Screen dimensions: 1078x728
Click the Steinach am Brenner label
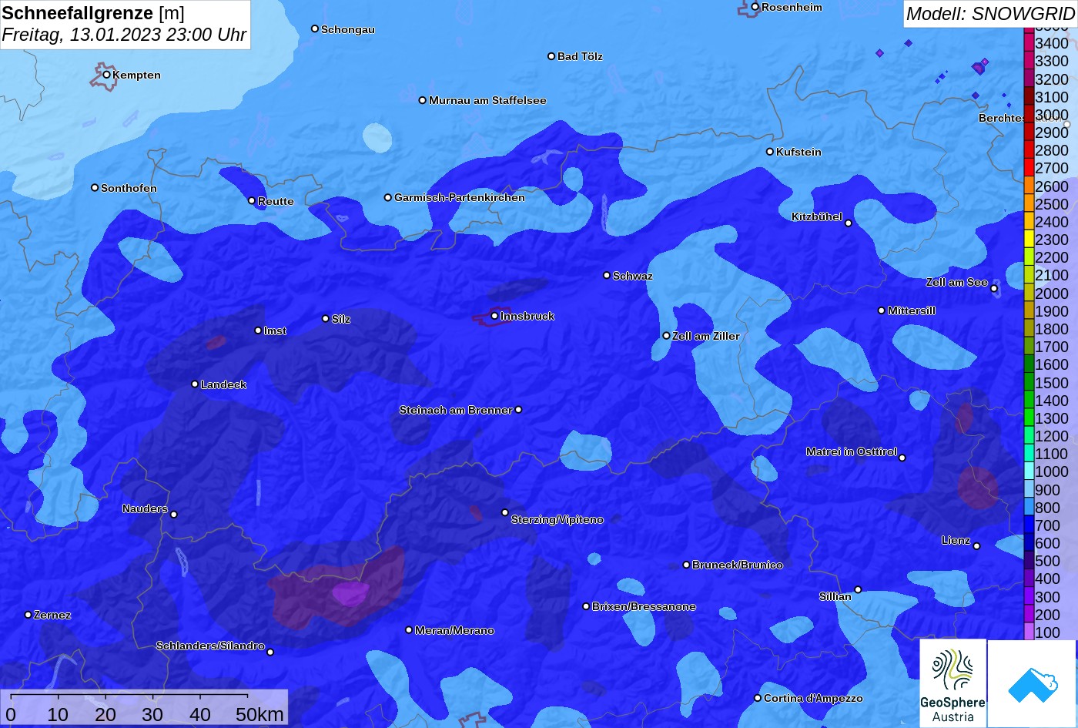[x=456, y=410]
